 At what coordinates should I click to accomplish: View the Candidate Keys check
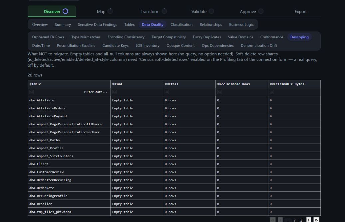tap(115, 46)
